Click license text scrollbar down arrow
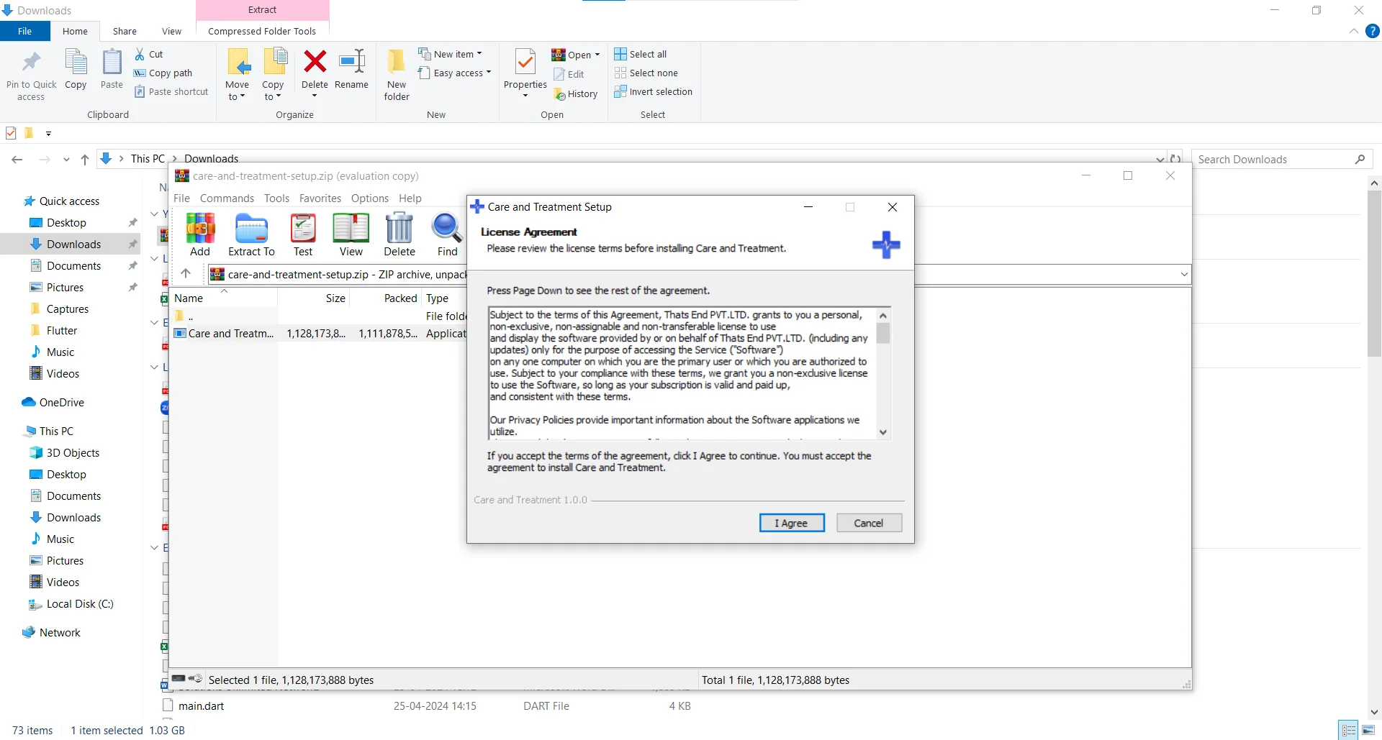This screenshot has width=1382, height=740. (883, 432)
